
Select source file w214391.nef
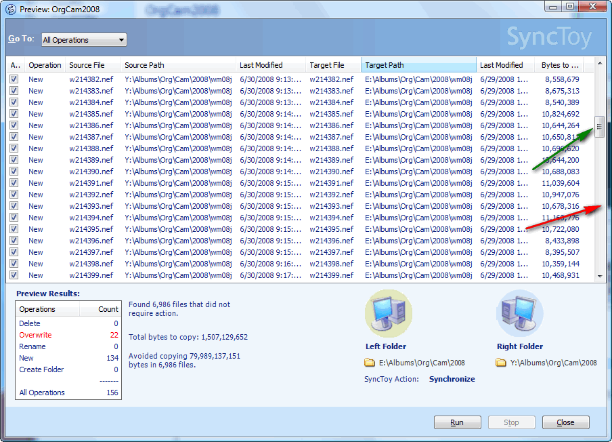tap(91, 183)
